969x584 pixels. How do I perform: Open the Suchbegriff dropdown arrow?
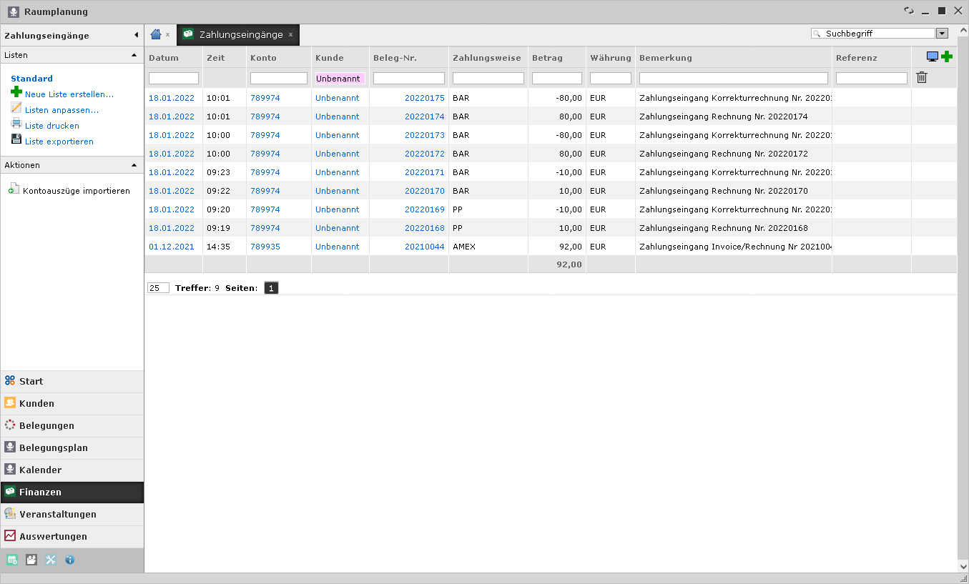click(x=942, y=34)
